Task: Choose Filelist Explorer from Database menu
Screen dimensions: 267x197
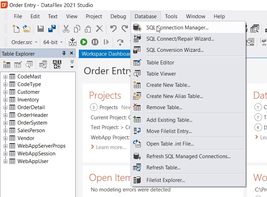Action: [x=165, y=180]
